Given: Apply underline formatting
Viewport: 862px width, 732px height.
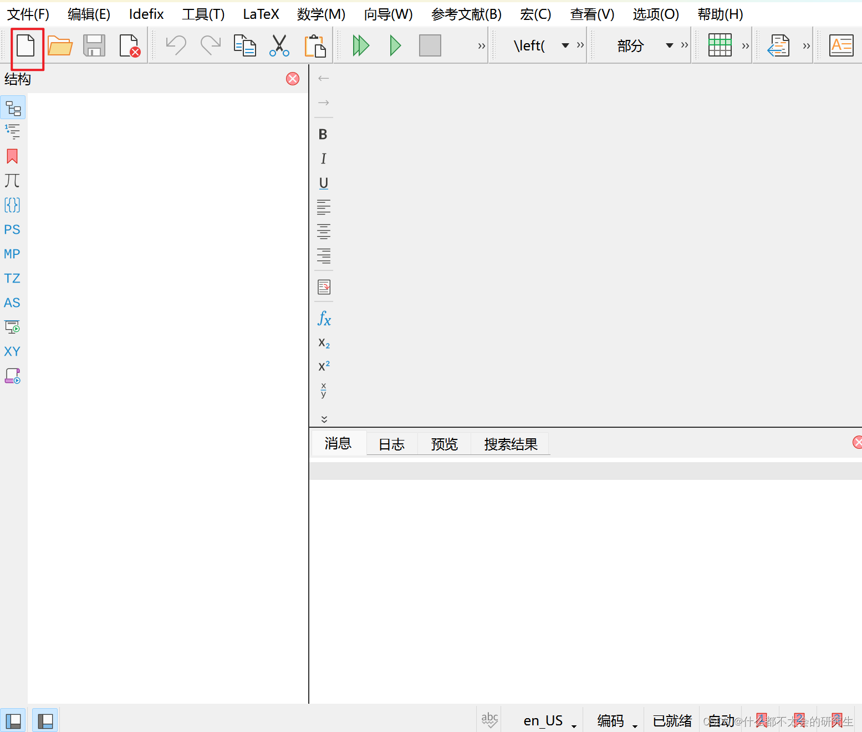Looking at the screenshot, I should tap(324, 183).
